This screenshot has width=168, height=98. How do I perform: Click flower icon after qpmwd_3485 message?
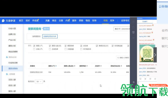(153, 40)
